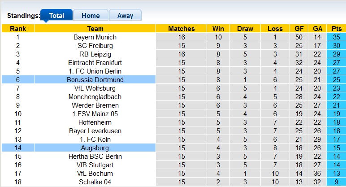The image size is (346, 187).
Task: Click the Bayern Munich team link
Action: tap(95, 37)
